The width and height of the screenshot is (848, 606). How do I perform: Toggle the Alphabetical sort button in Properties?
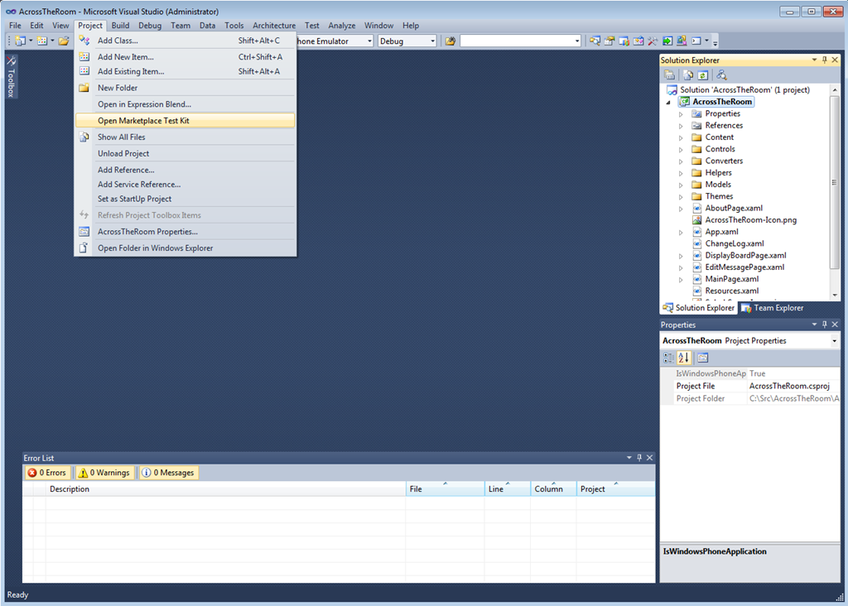tap(684, 358)
